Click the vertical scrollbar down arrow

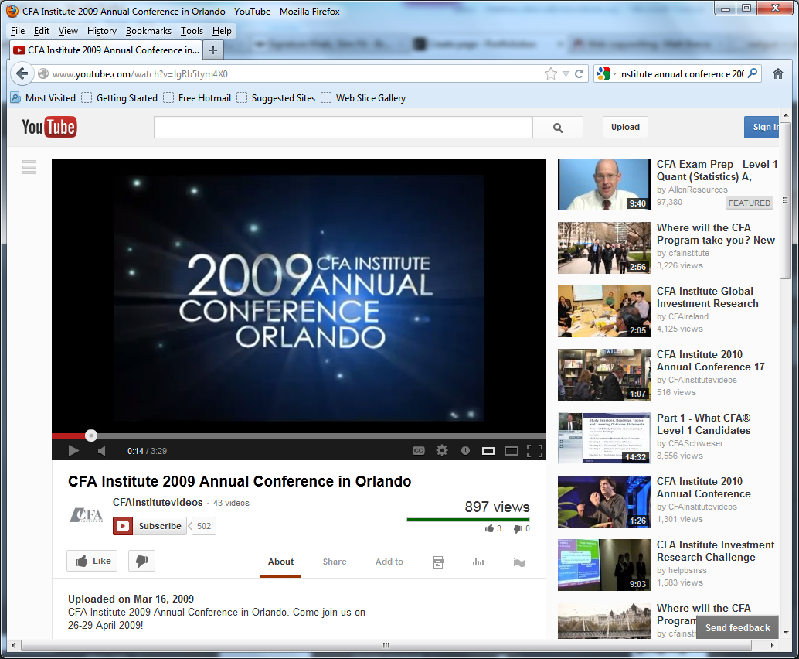785,633
